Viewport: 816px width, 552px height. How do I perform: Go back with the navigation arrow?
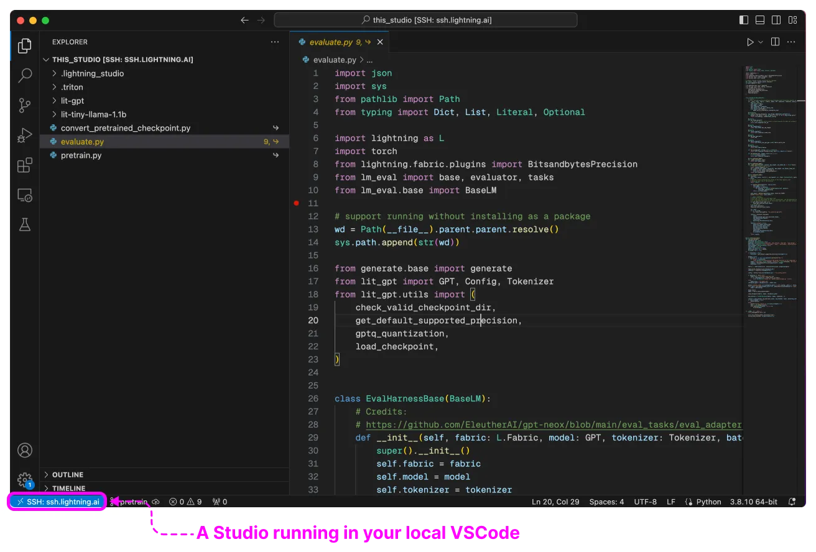245,20
